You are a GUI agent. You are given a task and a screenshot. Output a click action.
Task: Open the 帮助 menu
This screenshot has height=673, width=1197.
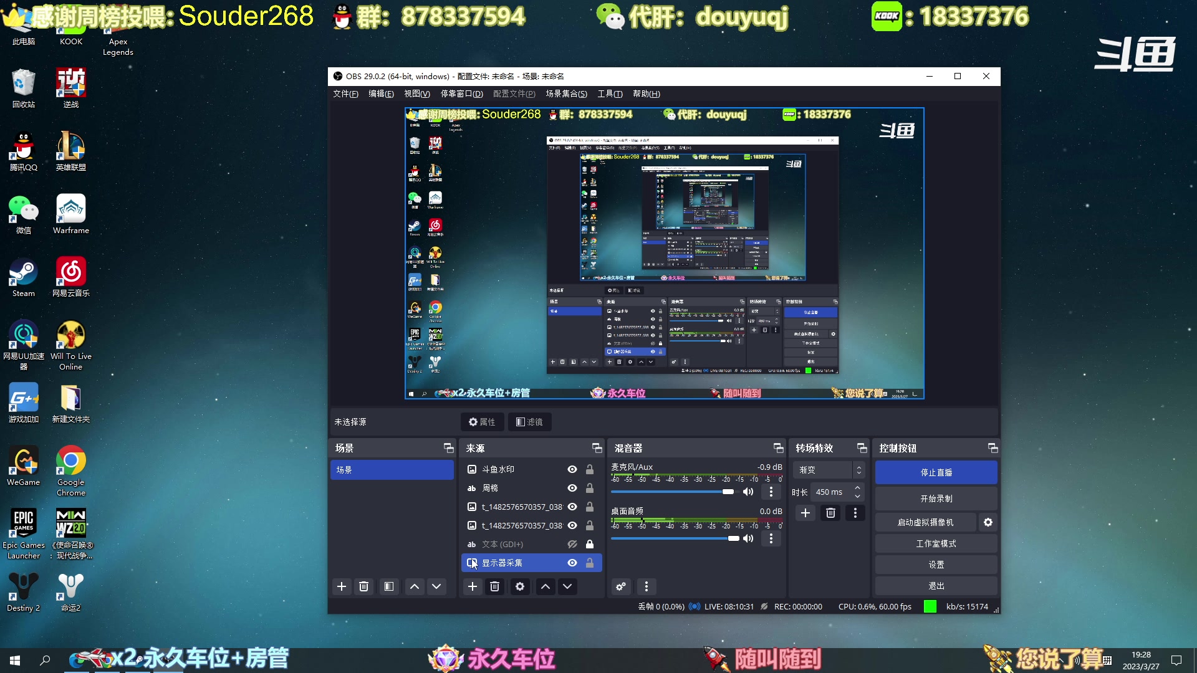[x=647, y=94]
